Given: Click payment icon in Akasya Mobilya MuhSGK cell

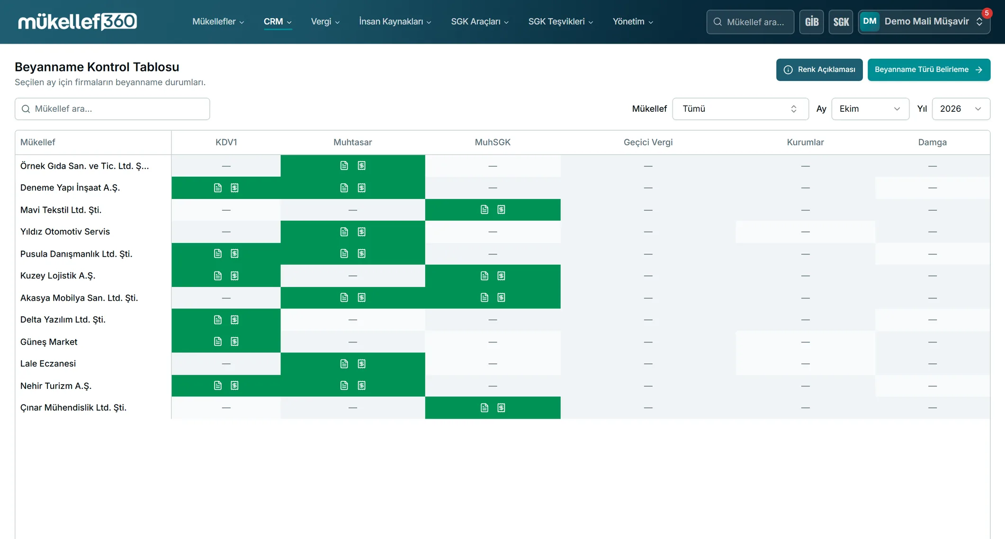Looking at the screenshot, I should click(502, 297).
